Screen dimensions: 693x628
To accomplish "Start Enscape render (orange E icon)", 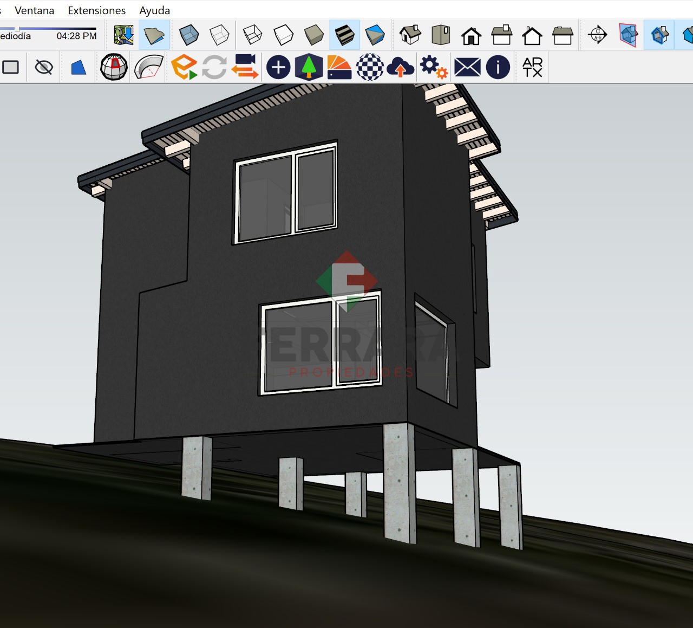I will (184, 67).
